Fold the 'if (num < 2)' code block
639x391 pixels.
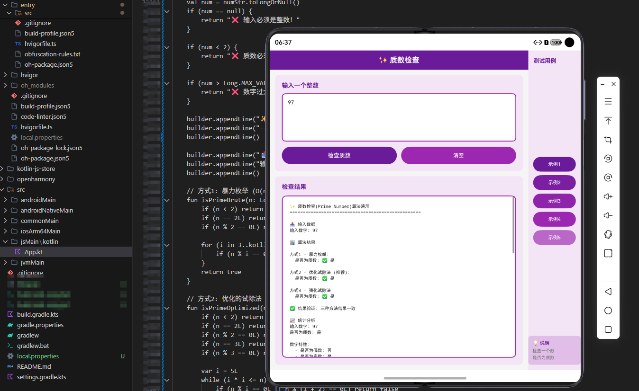166,47
